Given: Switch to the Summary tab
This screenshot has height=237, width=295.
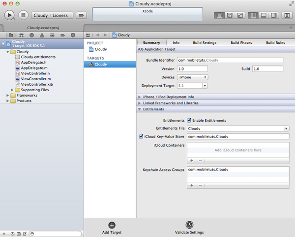Looking at the screenshot, I should pyautogui.click(x=151, y=43).
